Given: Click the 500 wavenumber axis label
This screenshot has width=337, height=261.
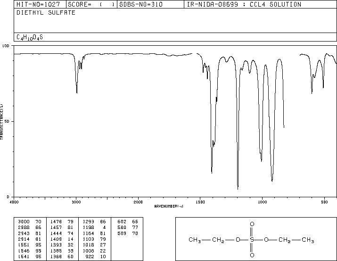Looking at the screenshot, I should pos(324,202).
